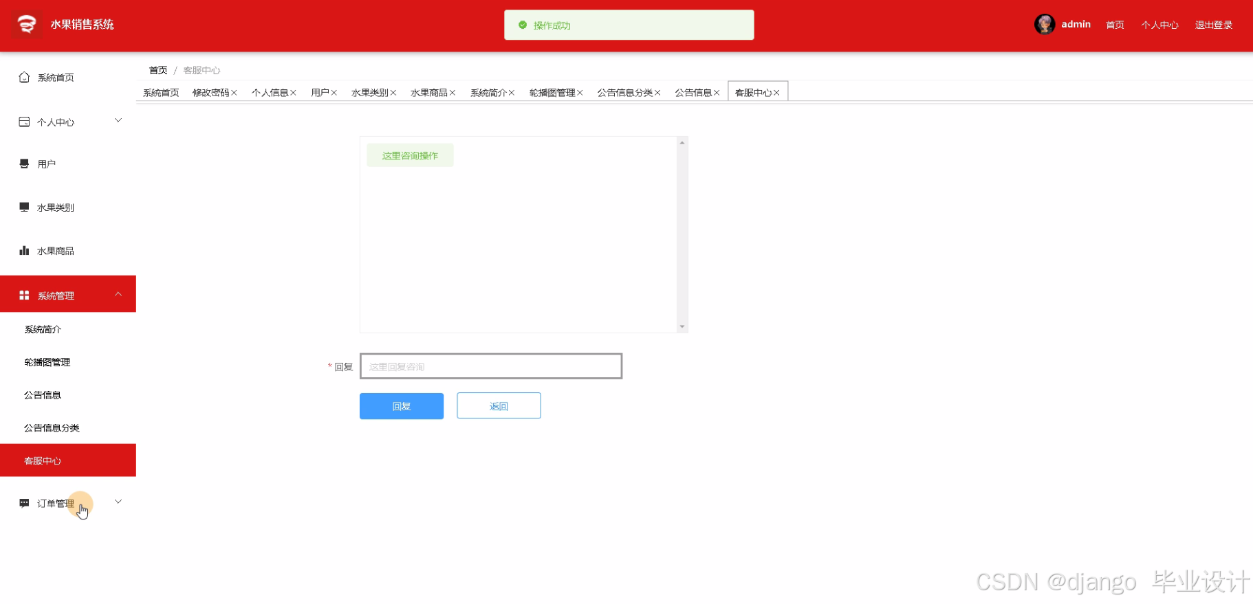This screenshot has width=1253, height=604.
Task: Close the 客服中心 tab
Action: pyautogui.click(x=776, y=93)
